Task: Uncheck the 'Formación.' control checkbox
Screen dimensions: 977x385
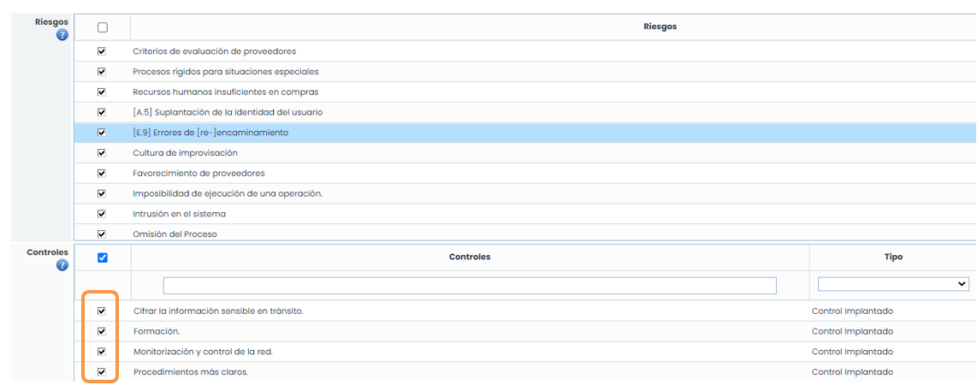Action: tap(103, 331)
